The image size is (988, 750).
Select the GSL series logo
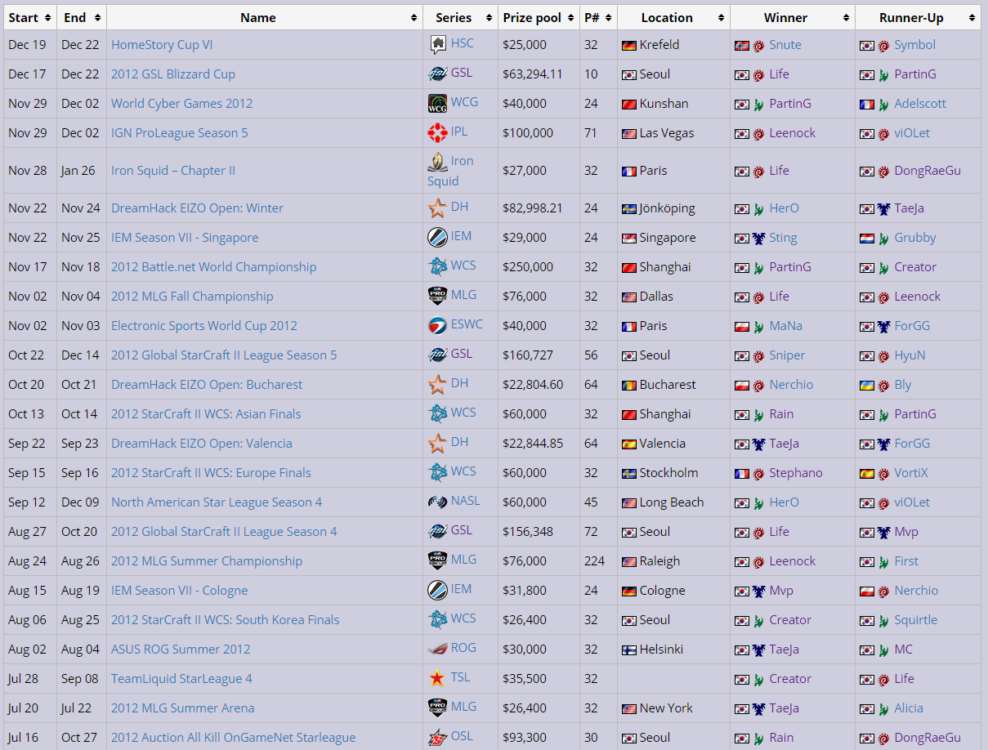click(x=438, y=74)
